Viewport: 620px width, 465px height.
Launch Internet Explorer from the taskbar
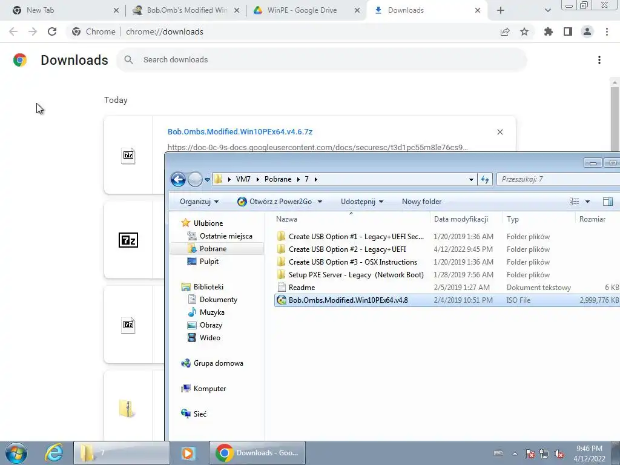click(x=54, y=453)
